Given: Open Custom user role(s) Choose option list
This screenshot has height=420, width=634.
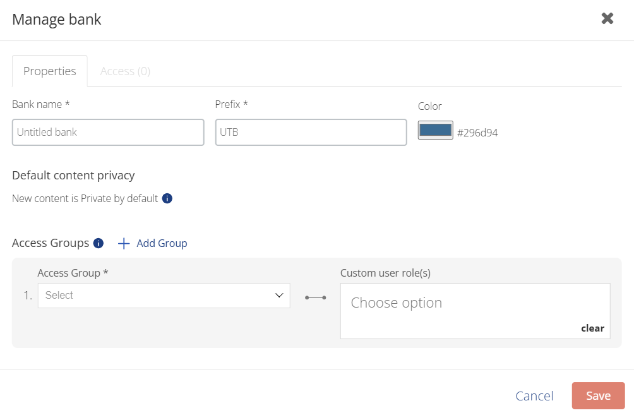Looking at the screenshot, I should pos(475,311).
